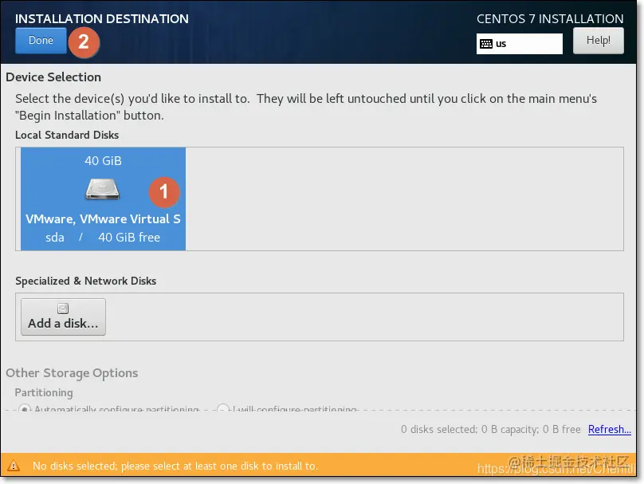The width and height of the screenshot is (644, 484).
Task: Click the 40 GiB size label on disk
Action: (103, 160)
